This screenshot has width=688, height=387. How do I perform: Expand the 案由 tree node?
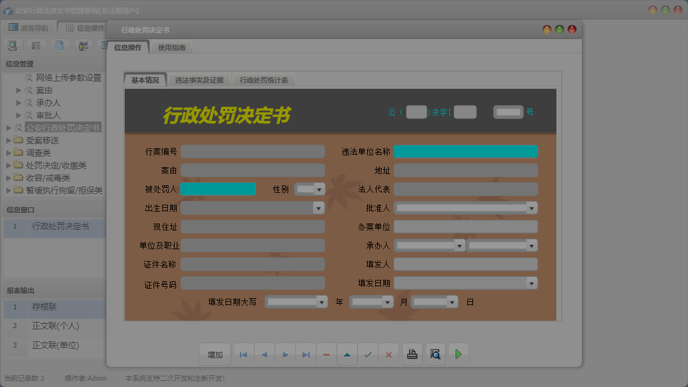[x=19, y=91]
